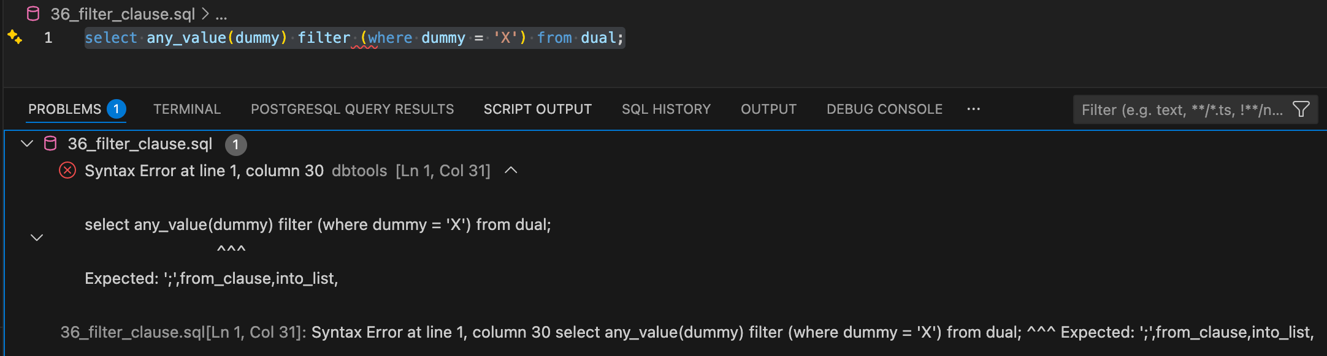The image size is (1327, 356).
Task: Open the more panels ellipsis menu
Action: pos(973,109)
